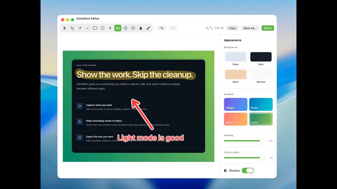Choose the Pen highlighter tool
Screen dimensions: 337x189
(x=110, y=28)
